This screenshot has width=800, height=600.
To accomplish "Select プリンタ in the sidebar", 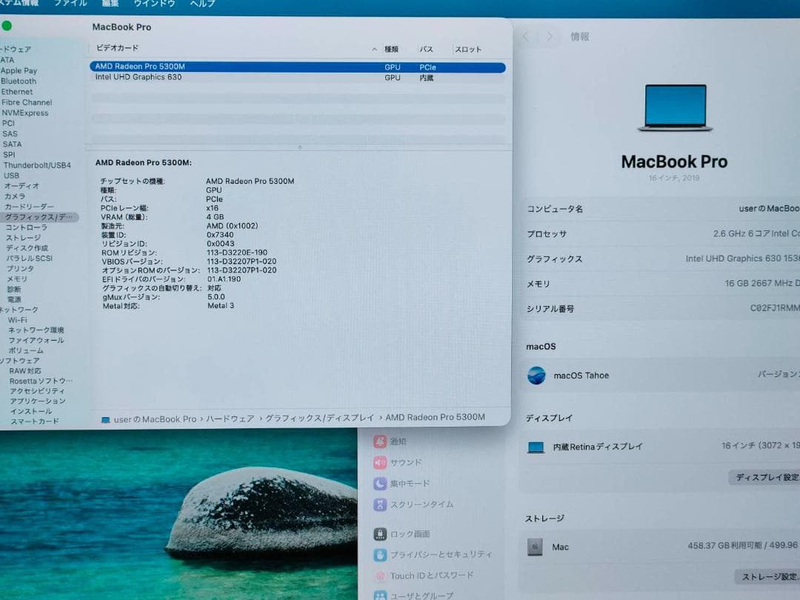I will coord(21,268).
